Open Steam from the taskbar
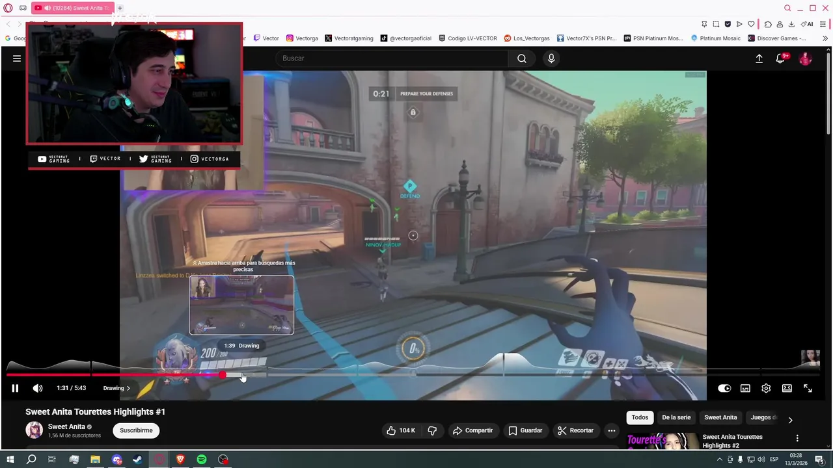833x468 pixels. click(x=138, y=460)
